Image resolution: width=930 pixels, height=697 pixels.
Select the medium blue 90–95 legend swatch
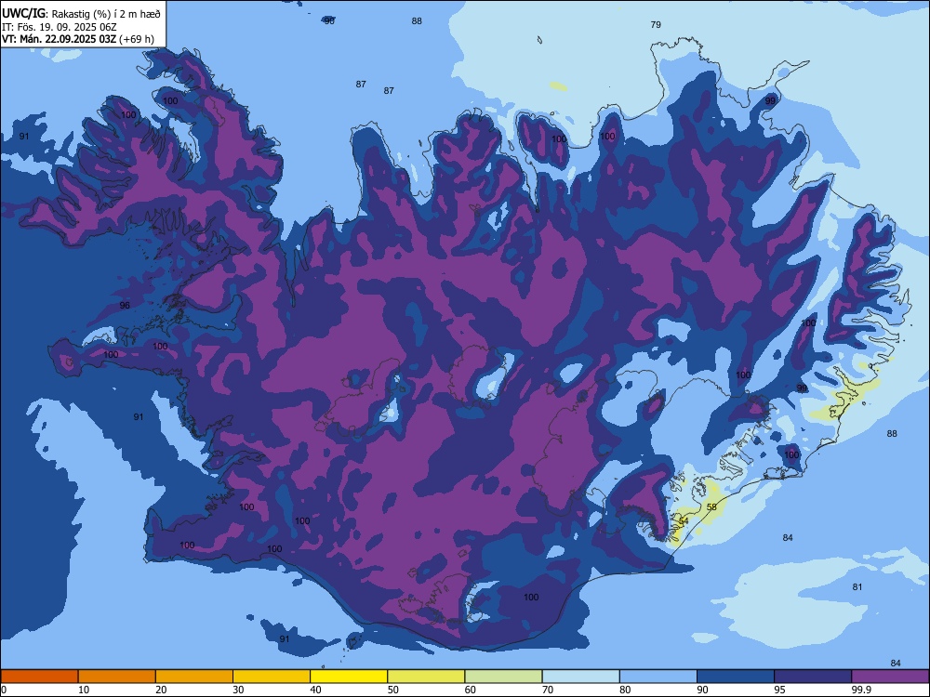pyautogui.click(x=736, y=677)
